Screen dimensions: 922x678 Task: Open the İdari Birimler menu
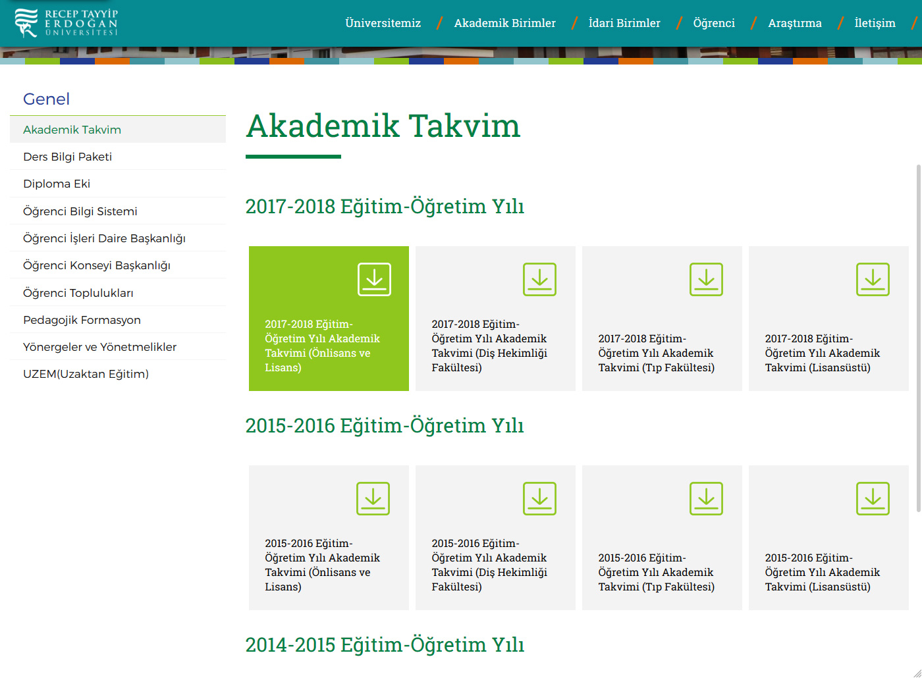click(624, 23)
